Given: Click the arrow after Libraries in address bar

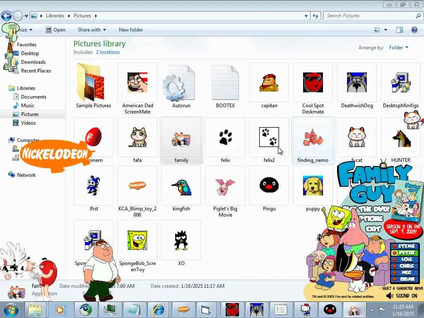Looking at the screenshot, I should [x=69, y=16].
